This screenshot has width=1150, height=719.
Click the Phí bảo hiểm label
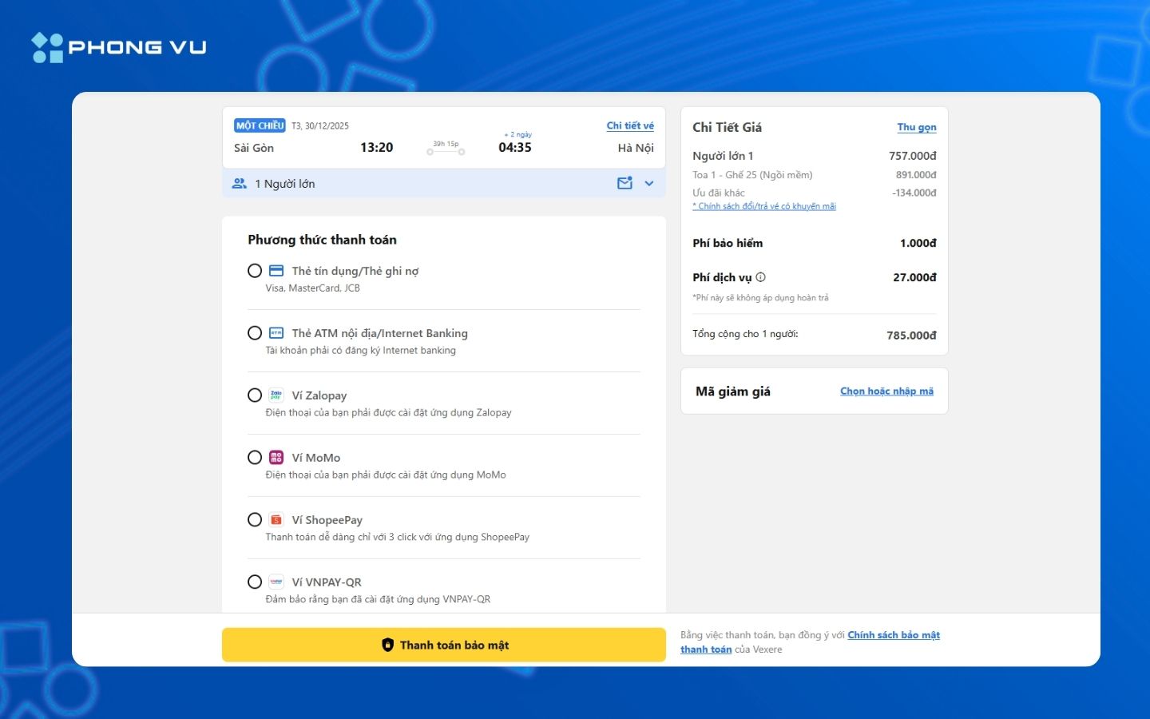[728, 243]
